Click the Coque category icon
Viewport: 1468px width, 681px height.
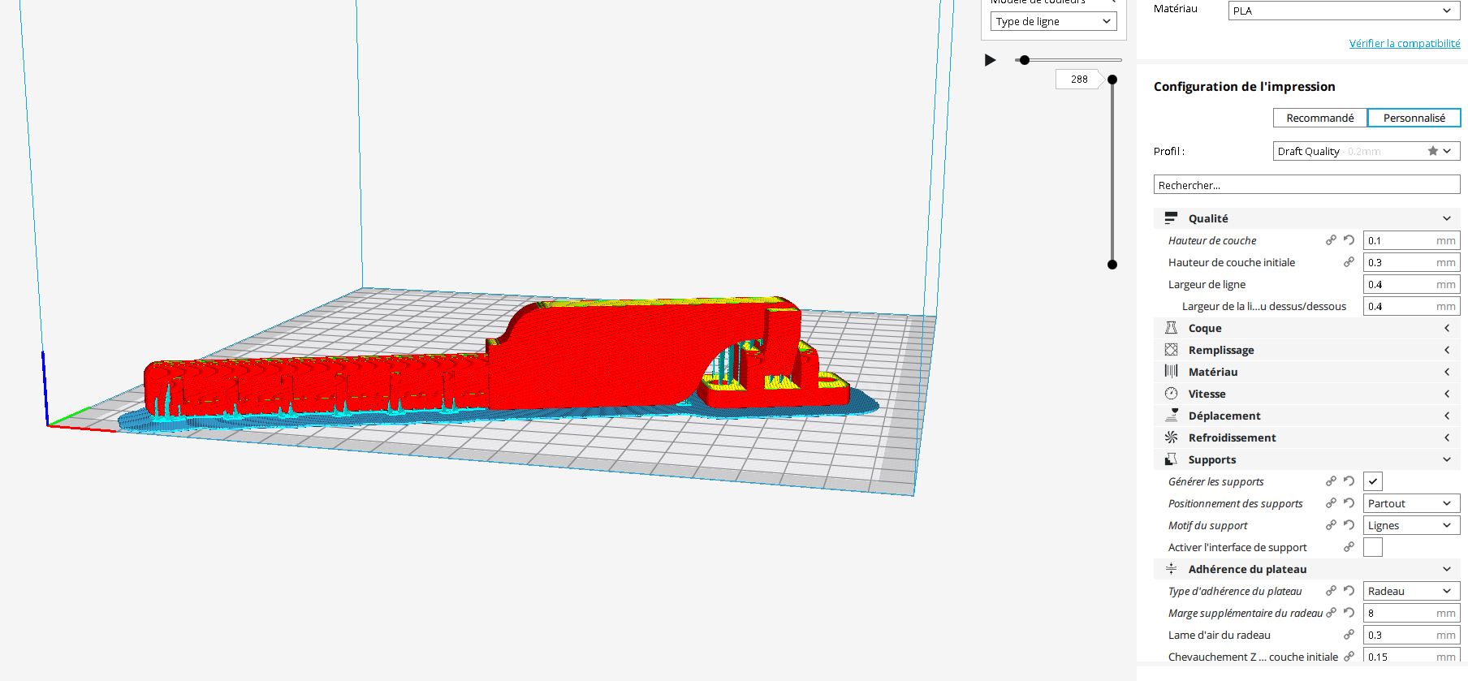click(1171, 328)
